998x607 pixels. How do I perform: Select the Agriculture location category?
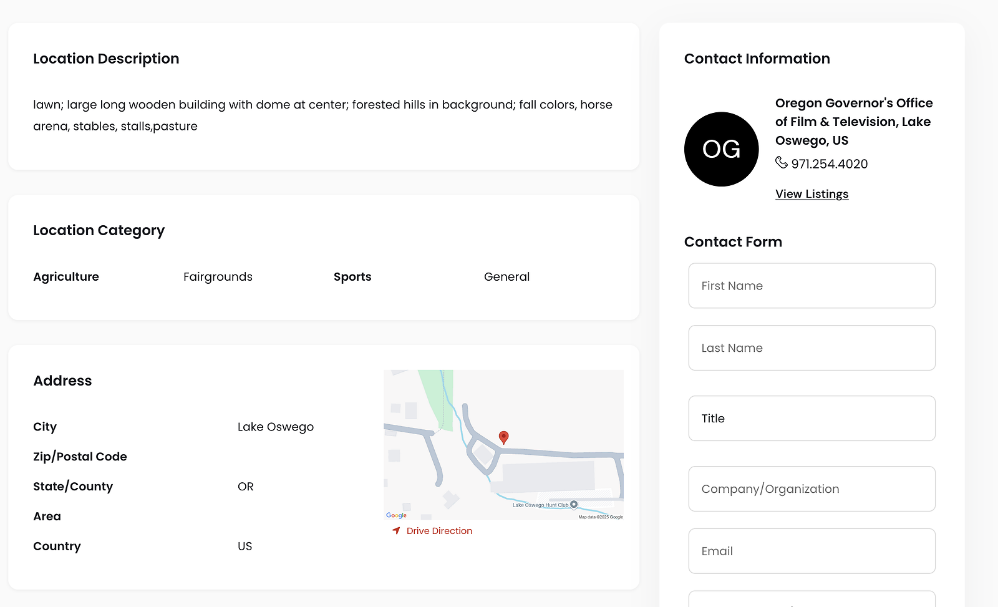[66, 277]
